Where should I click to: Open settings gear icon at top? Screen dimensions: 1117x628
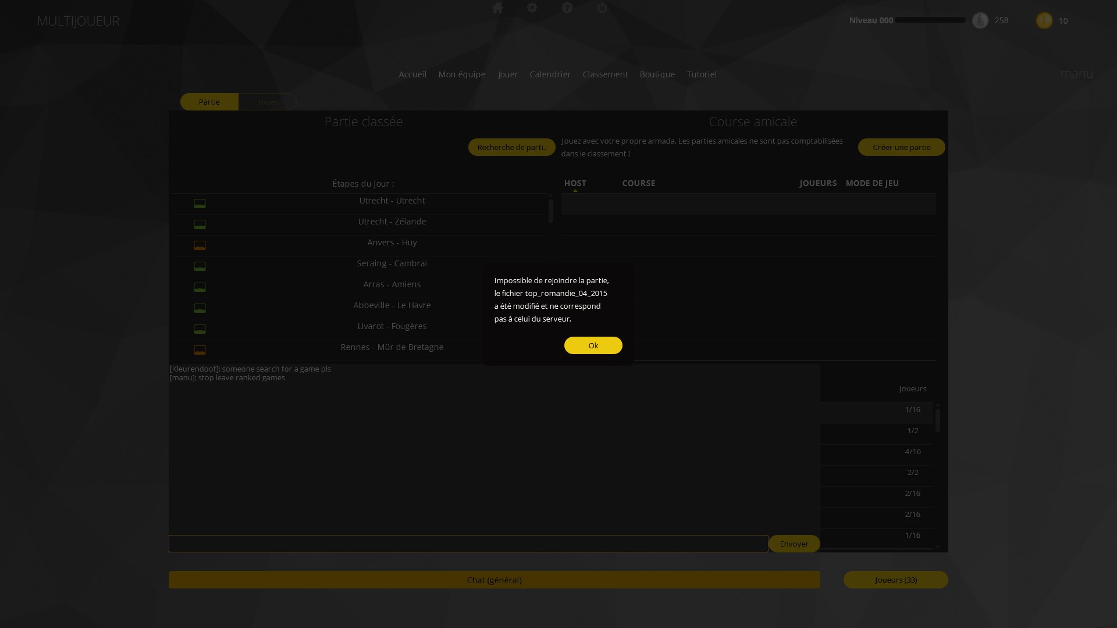(x=532, y=8)
